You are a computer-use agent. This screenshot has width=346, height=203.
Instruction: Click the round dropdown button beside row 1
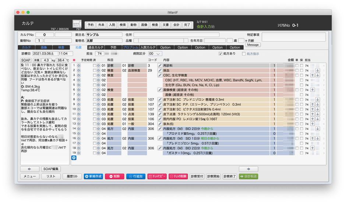(x=78, y=66)
